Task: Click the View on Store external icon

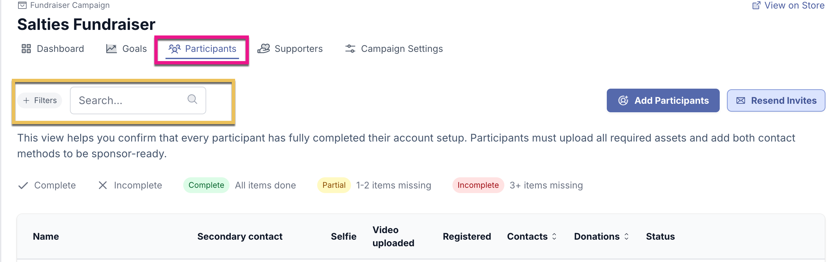Action: coord(756,6)
